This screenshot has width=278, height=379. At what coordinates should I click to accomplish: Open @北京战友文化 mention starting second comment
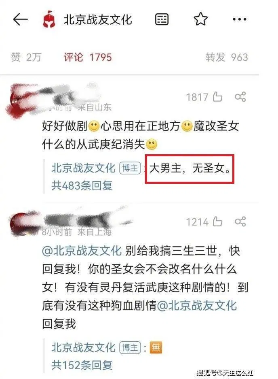(x=82, y=251)
